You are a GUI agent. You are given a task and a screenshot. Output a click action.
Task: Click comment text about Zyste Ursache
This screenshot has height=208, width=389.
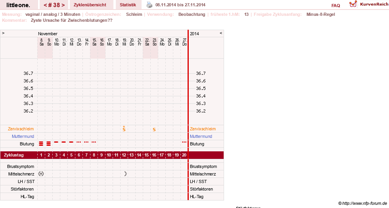pos(71,20)
